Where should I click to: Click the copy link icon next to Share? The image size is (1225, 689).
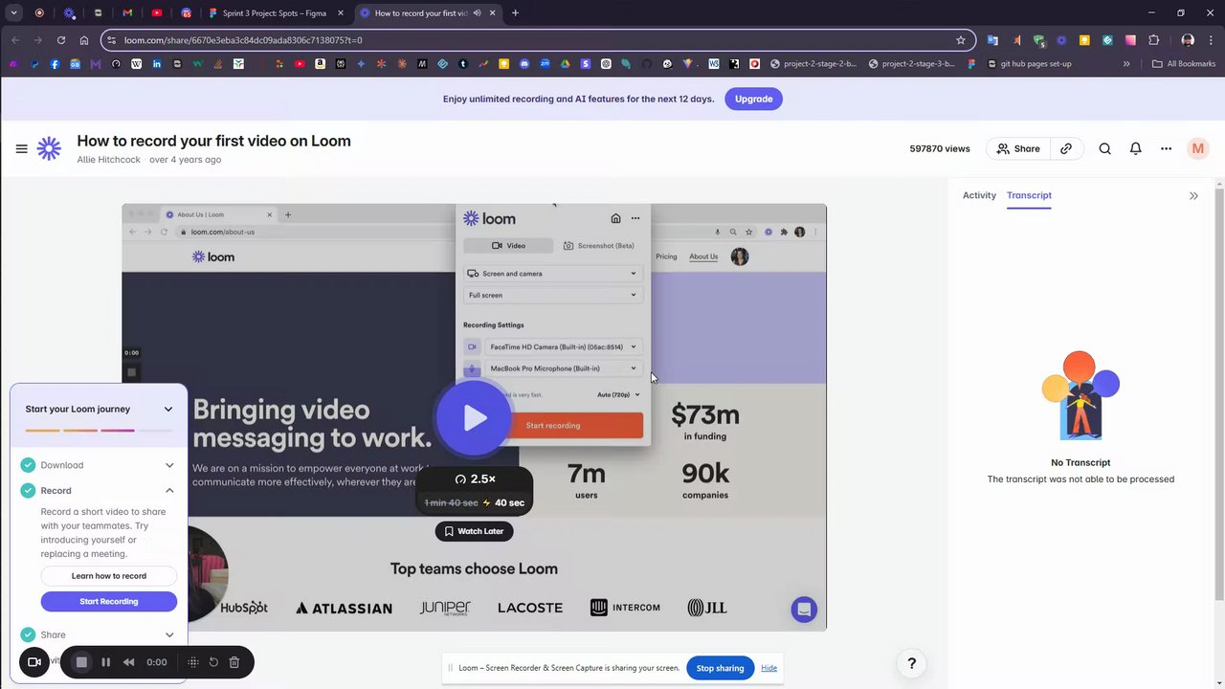[x=1066, y=148]
